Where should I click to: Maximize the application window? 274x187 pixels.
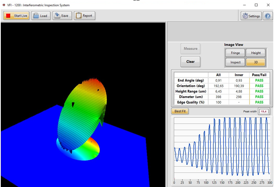point(256,5)
